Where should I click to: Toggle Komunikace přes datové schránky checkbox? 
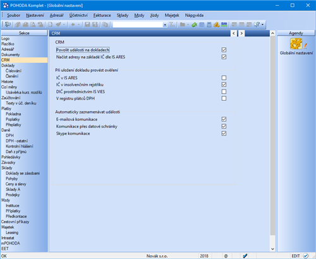click(224, 126)
